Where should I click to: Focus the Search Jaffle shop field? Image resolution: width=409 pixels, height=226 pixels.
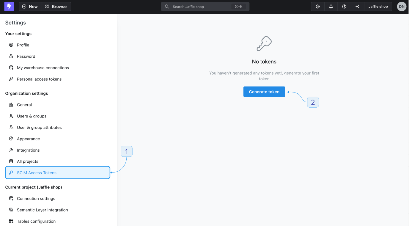(205, 7)
